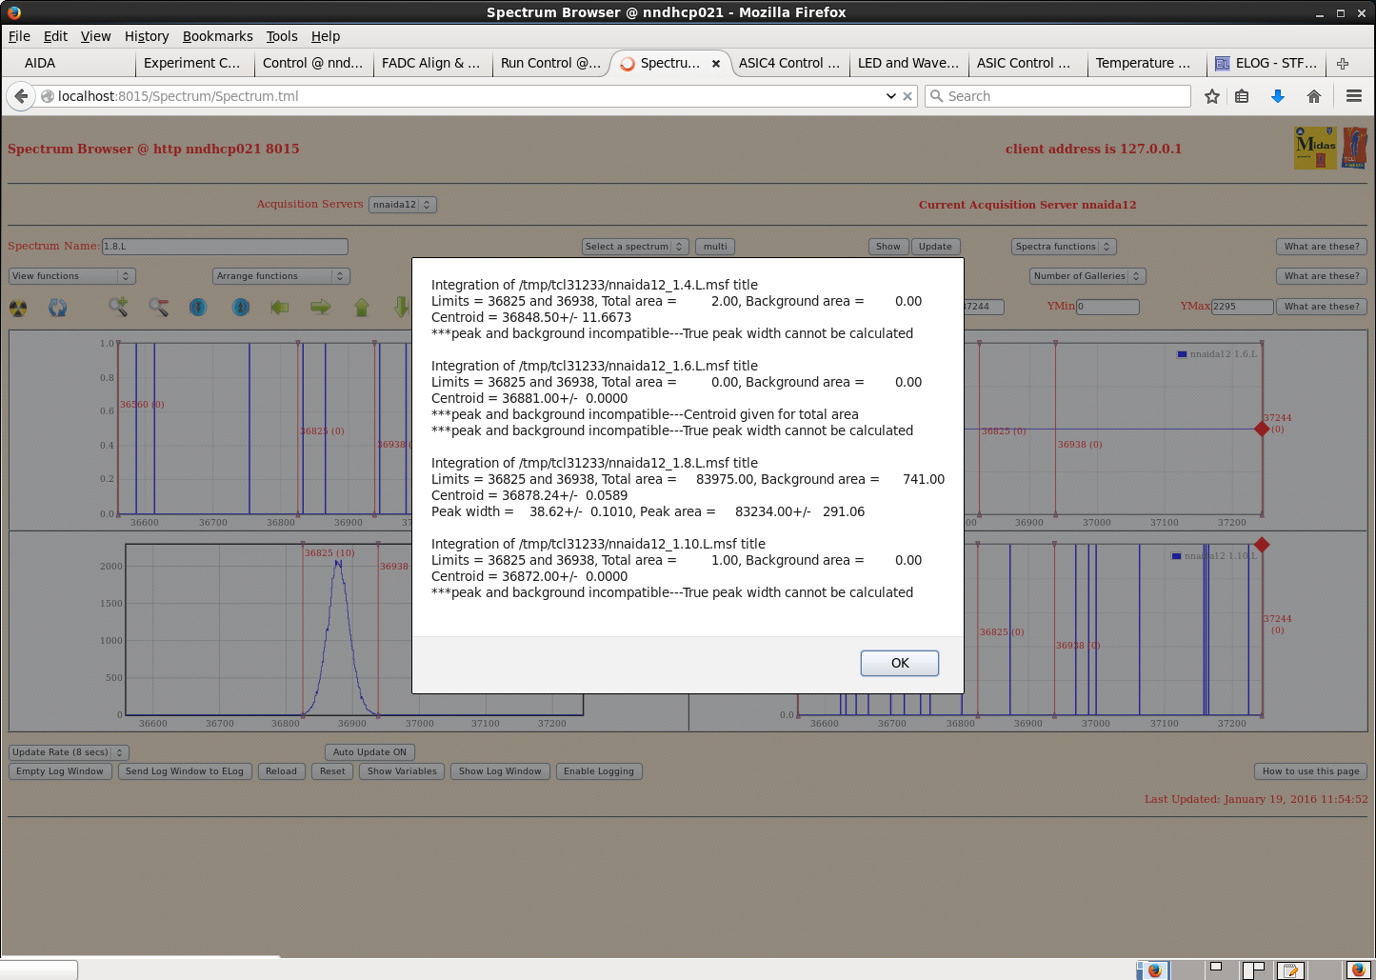Click the notepad icon in the taskbar
Screen dimensions: 1376x980
pyautogui.click(x=1290, y=970)
